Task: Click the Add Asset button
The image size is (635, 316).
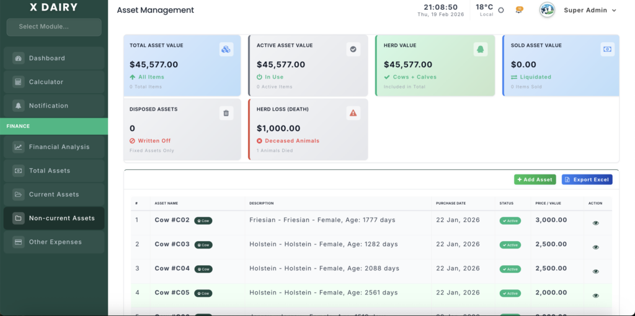Action: coord(535,179)
